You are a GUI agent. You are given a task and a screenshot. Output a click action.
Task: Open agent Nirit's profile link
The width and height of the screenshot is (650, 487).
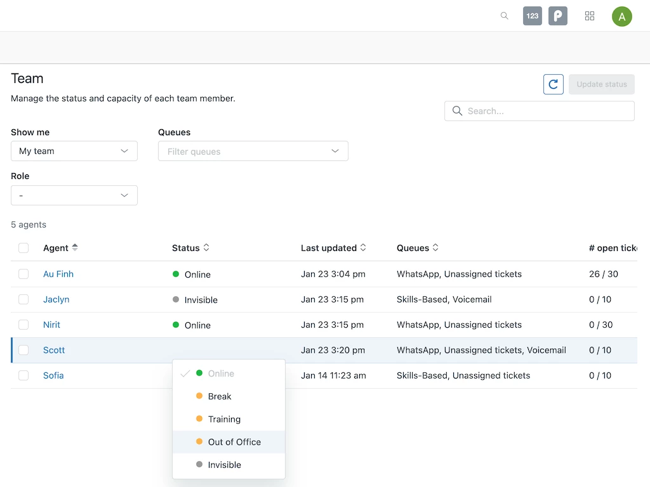pyautogui.click(x=52, y=325)
